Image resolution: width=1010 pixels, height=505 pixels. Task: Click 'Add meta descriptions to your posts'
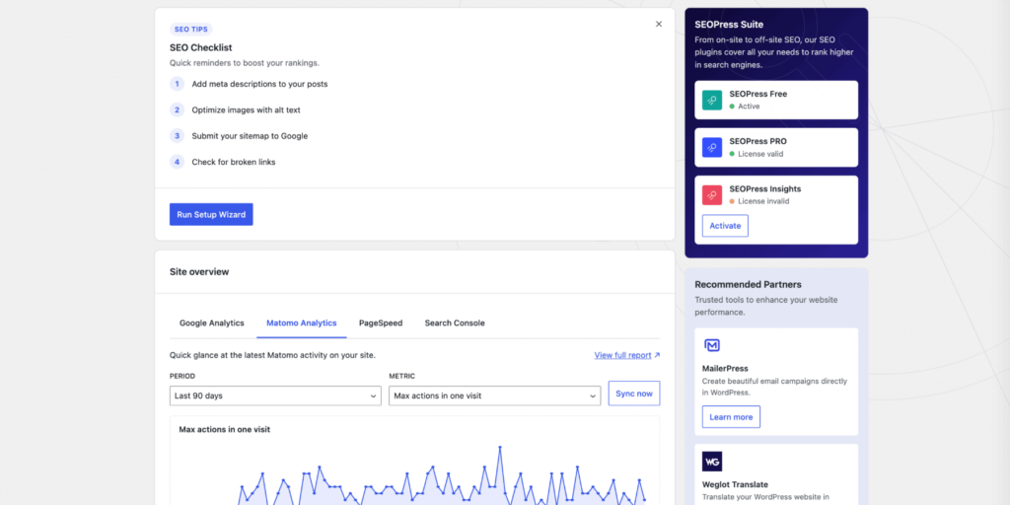pyautogui.click(x=259, y=84)
